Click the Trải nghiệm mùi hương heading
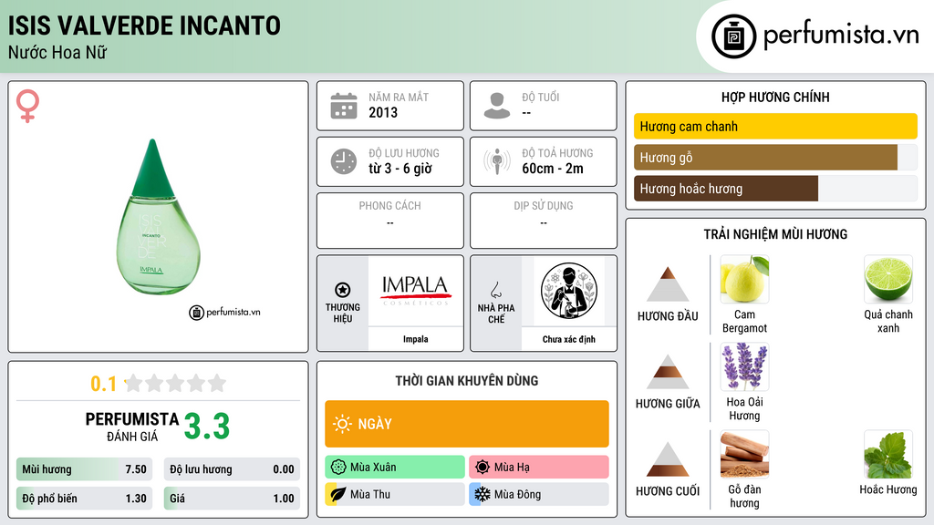The height and width of the screenshot is (525, 934). click(775, 234)
